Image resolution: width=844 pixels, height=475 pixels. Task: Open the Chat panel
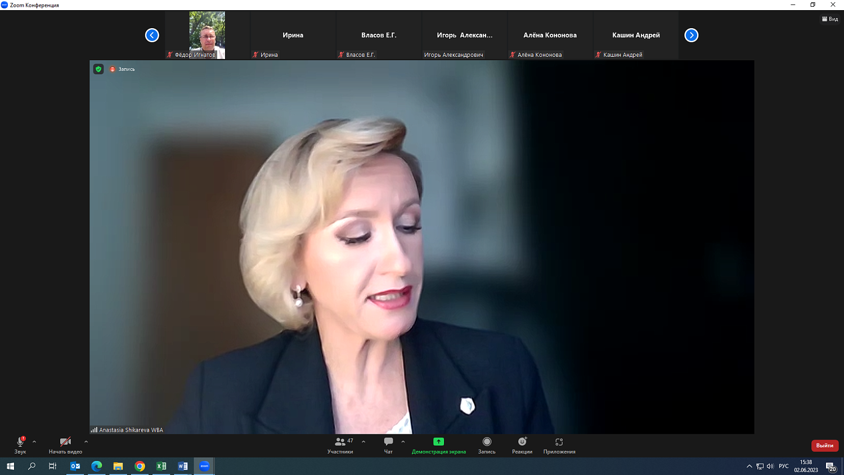[x=388, y=445]
